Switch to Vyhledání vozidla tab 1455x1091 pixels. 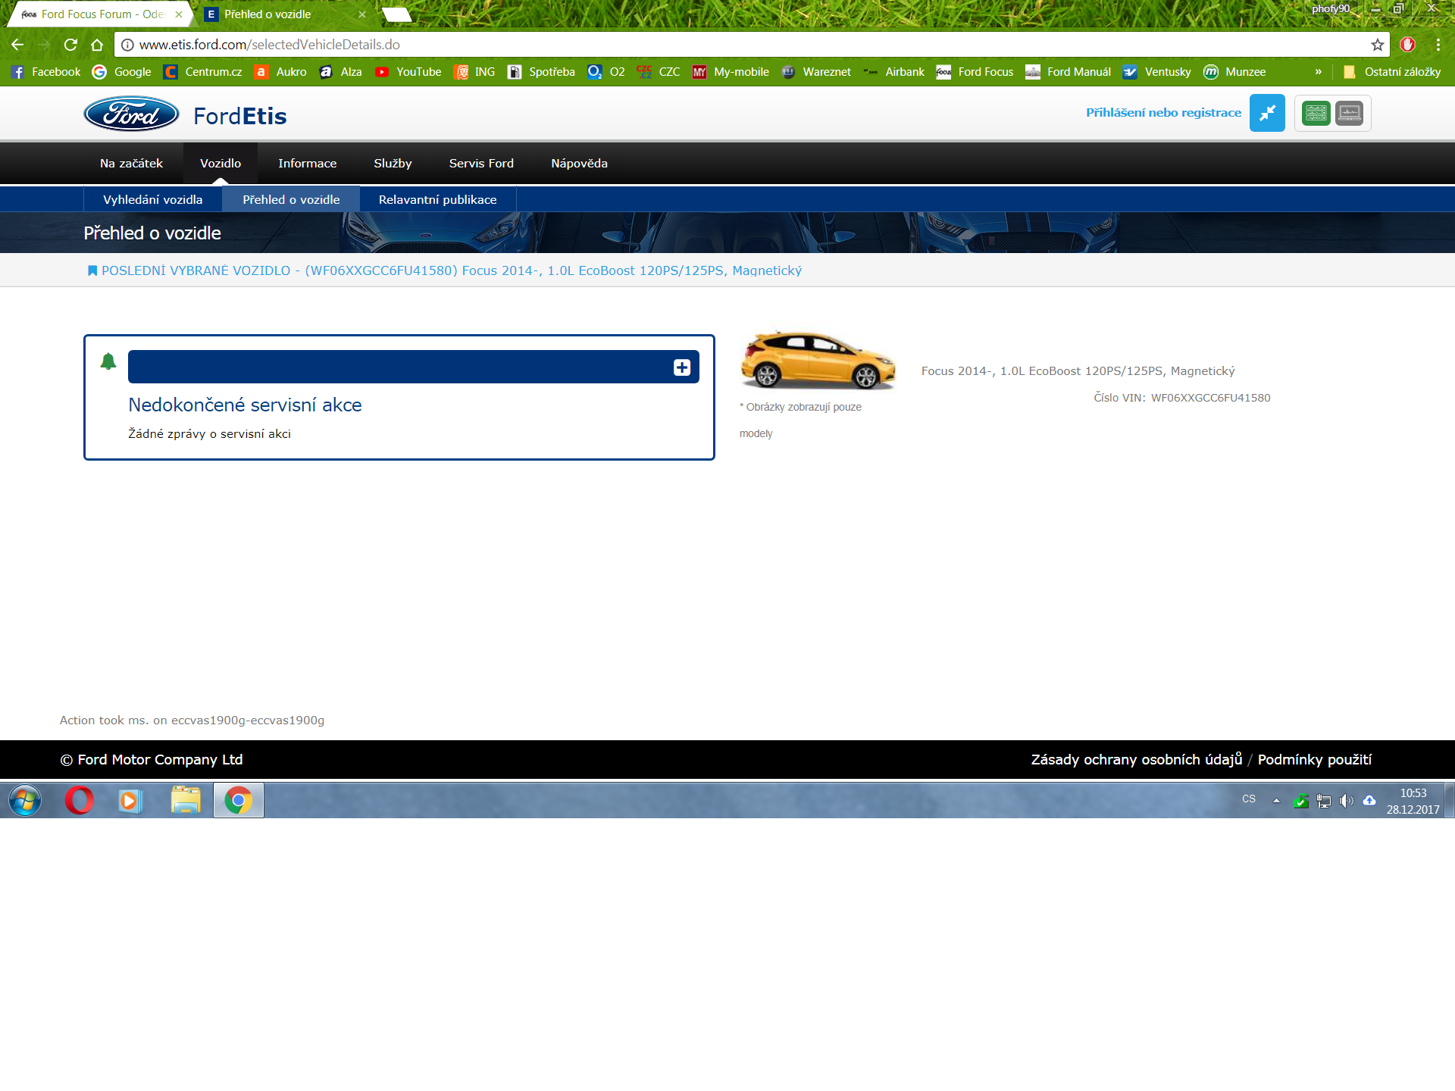click(153, 200)
